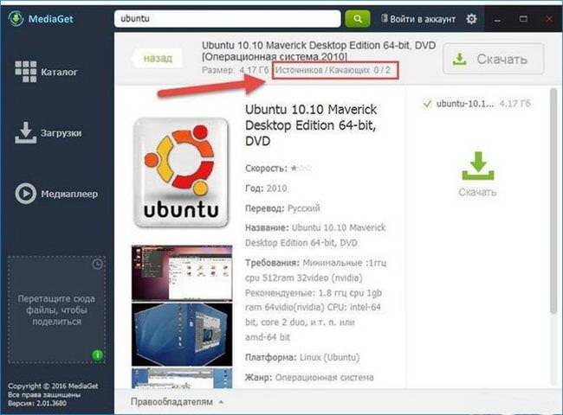Click the clock icon in drop area

(x=97, y=265)
